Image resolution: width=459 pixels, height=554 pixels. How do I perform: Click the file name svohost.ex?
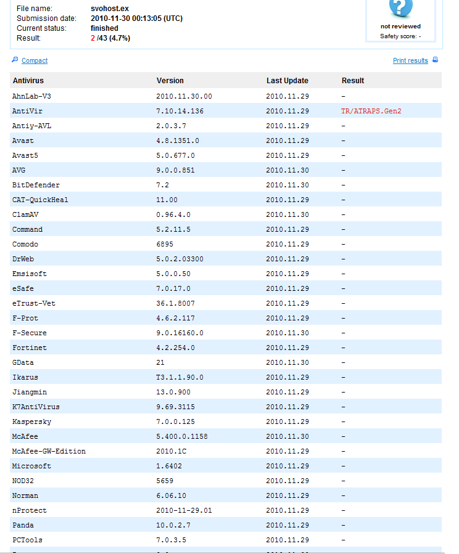click(x=110, y=9)
